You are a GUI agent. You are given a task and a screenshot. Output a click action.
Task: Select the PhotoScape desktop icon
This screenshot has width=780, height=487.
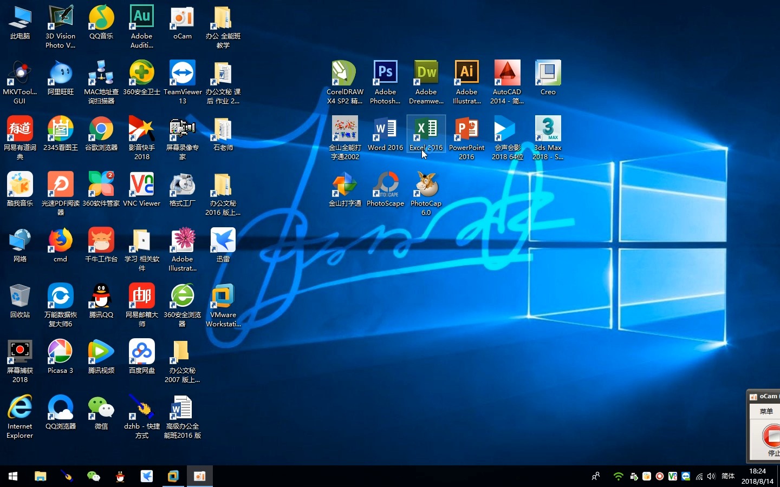click(385, 189)
